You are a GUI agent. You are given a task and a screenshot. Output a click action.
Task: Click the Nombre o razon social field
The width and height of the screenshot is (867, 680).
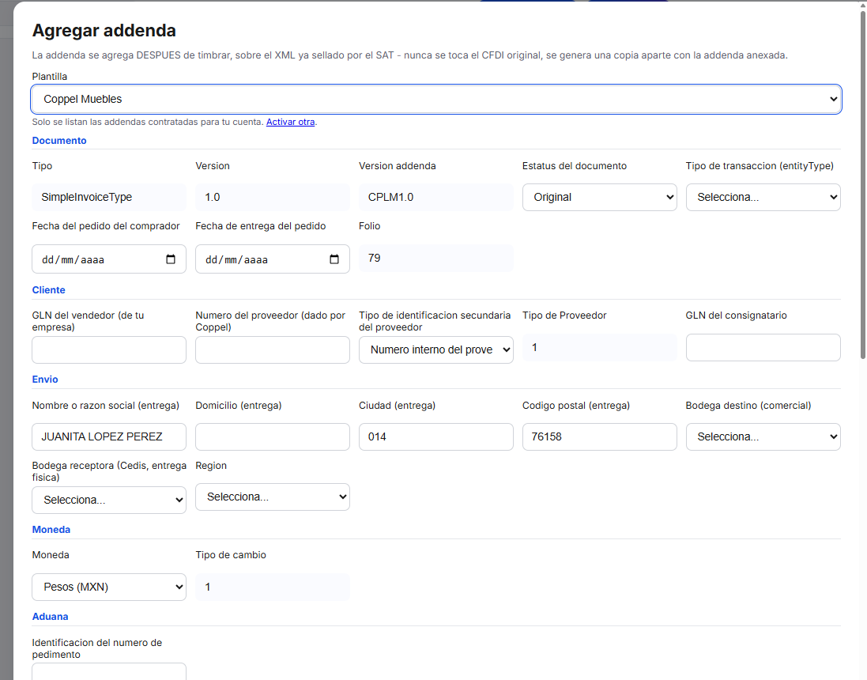[x=109, y=436]
